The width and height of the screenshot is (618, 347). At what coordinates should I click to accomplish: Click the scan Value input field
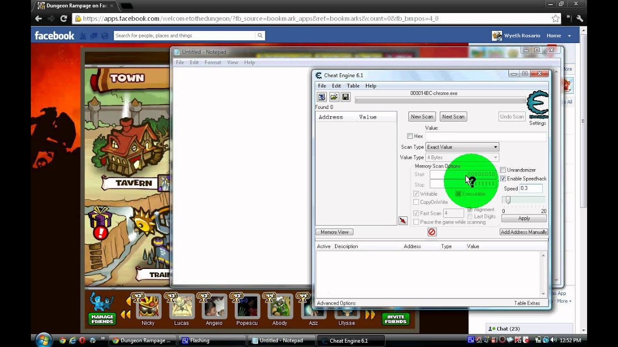click(x=486, y=136)
